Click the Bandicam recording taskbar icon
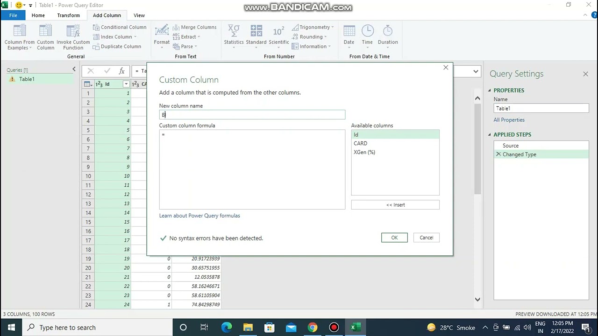Viewport: 598px width, 336px height. 334,327
